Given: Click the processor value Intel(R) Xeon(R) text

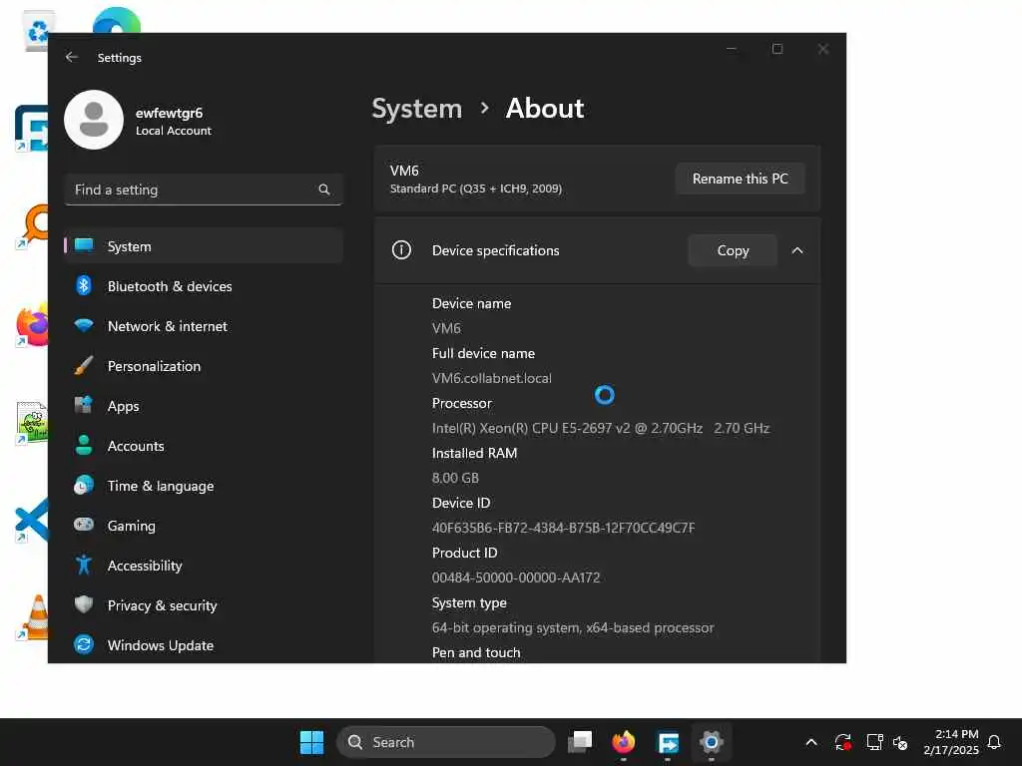Looking at the screenshot, I should tap(600, 428).
